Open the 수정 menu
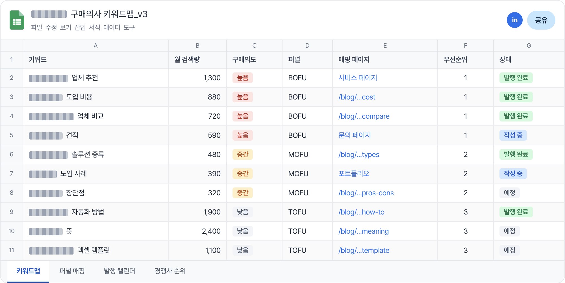Viewport: 565px width, 283px height. [x=51, y=27]
